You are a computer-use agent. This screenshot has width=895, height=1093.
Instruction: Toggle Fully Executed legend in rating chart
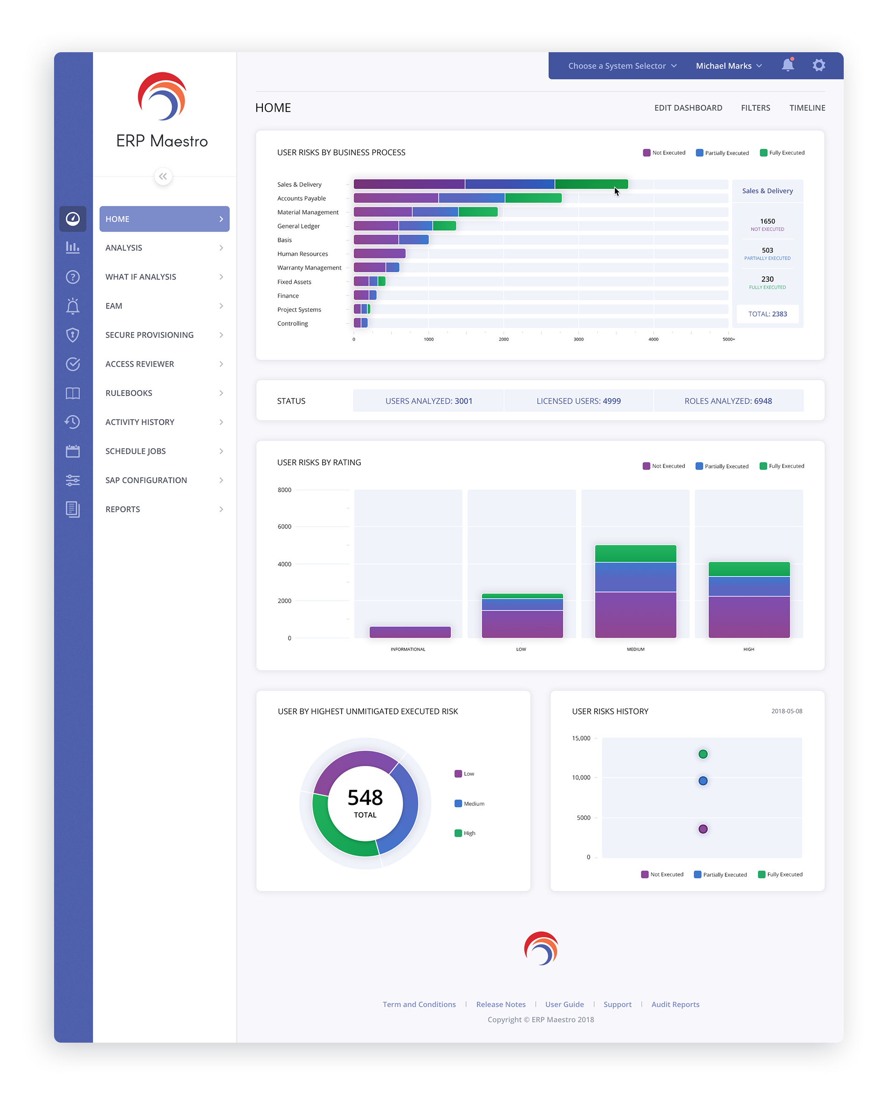(x=782, y=466)
